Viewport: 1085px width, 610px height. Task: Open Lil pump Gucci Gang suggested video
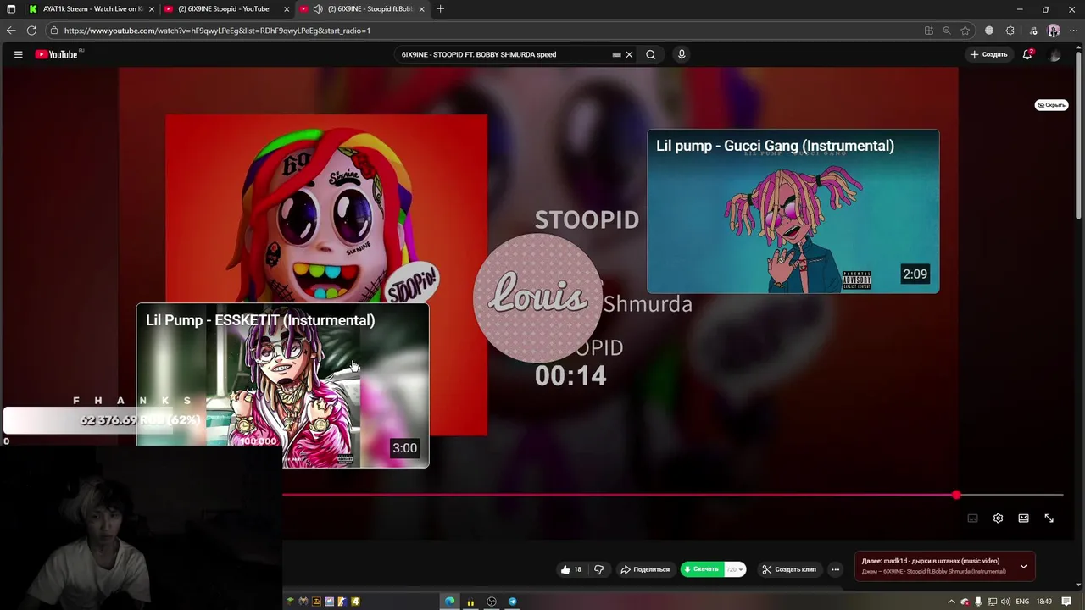(x=793, y=211)
